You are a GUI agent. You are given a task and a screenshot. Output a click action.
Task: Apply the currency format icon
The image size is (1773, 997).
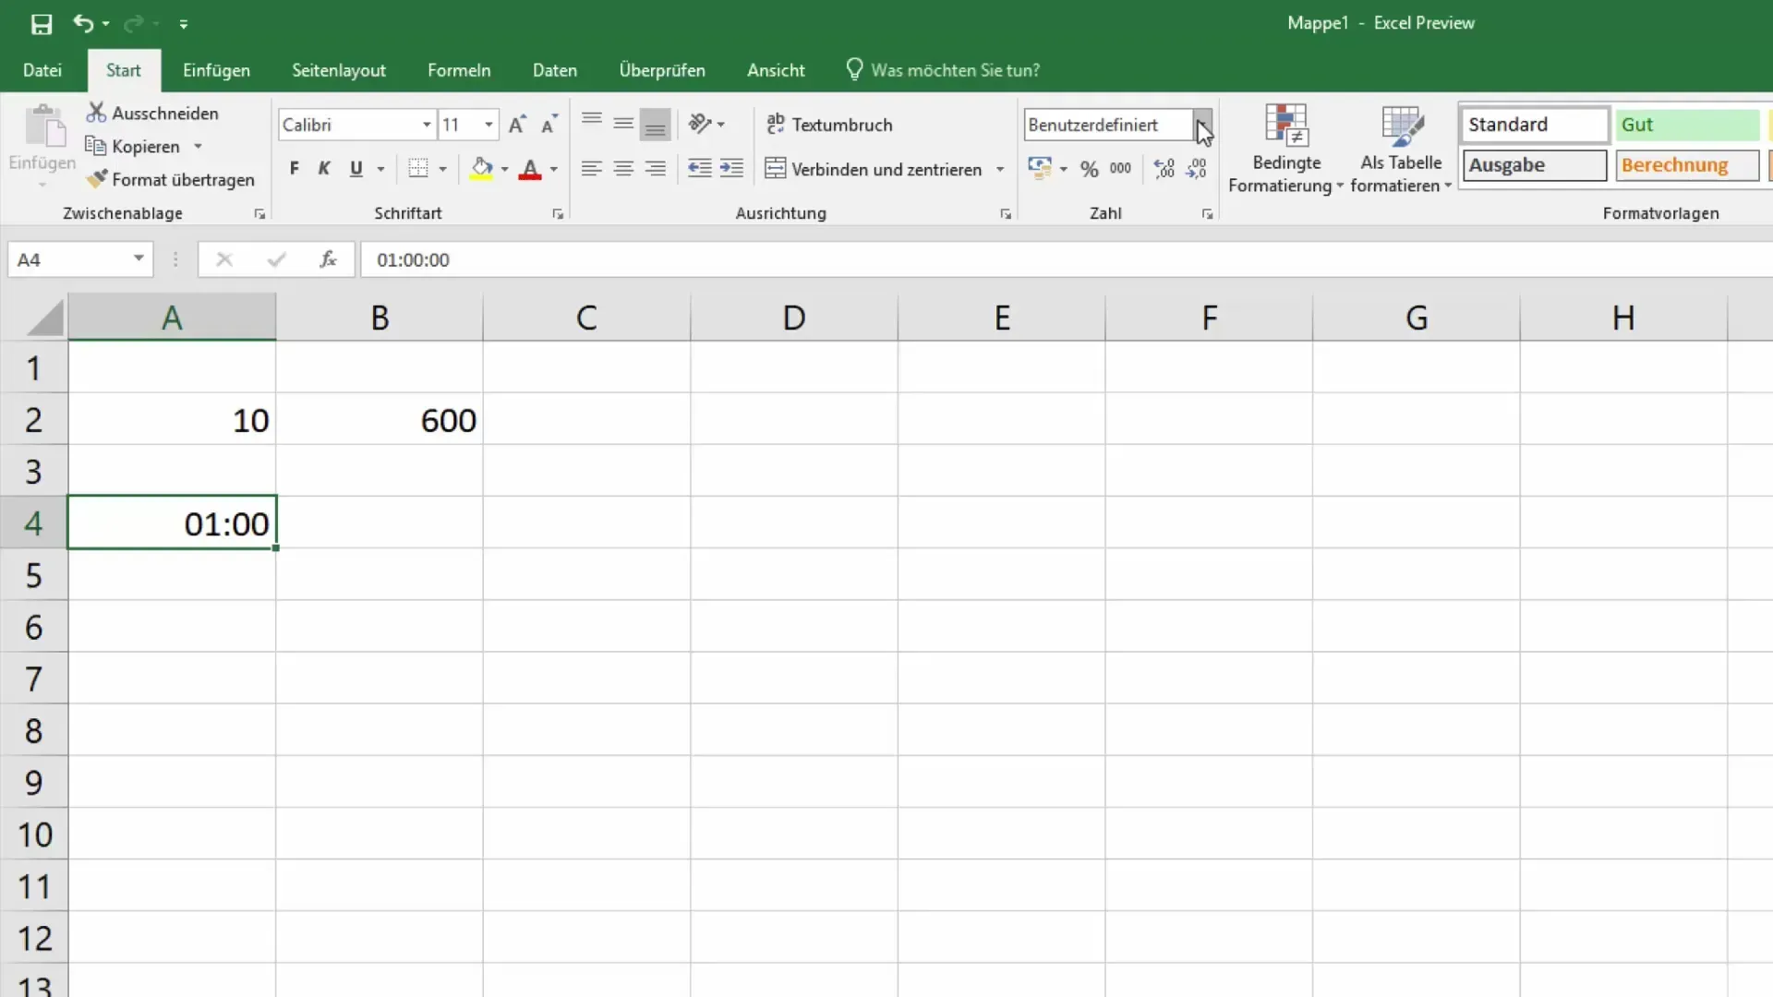pyautogui.click(x=1042, y=169)
